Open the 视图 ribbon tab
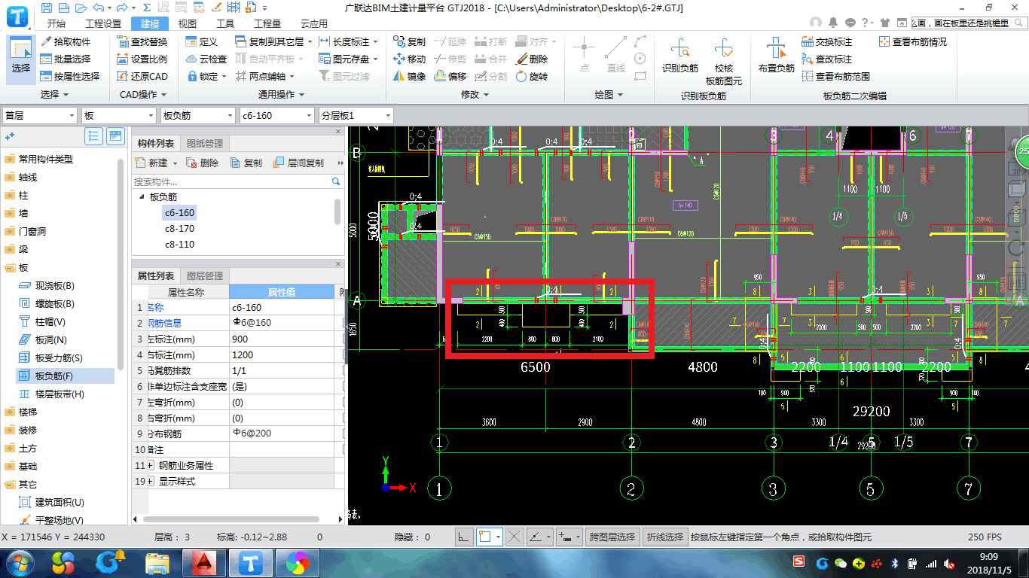 [188, 23]
